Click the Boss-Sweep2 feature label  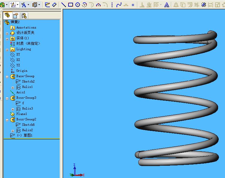[26, 119]
